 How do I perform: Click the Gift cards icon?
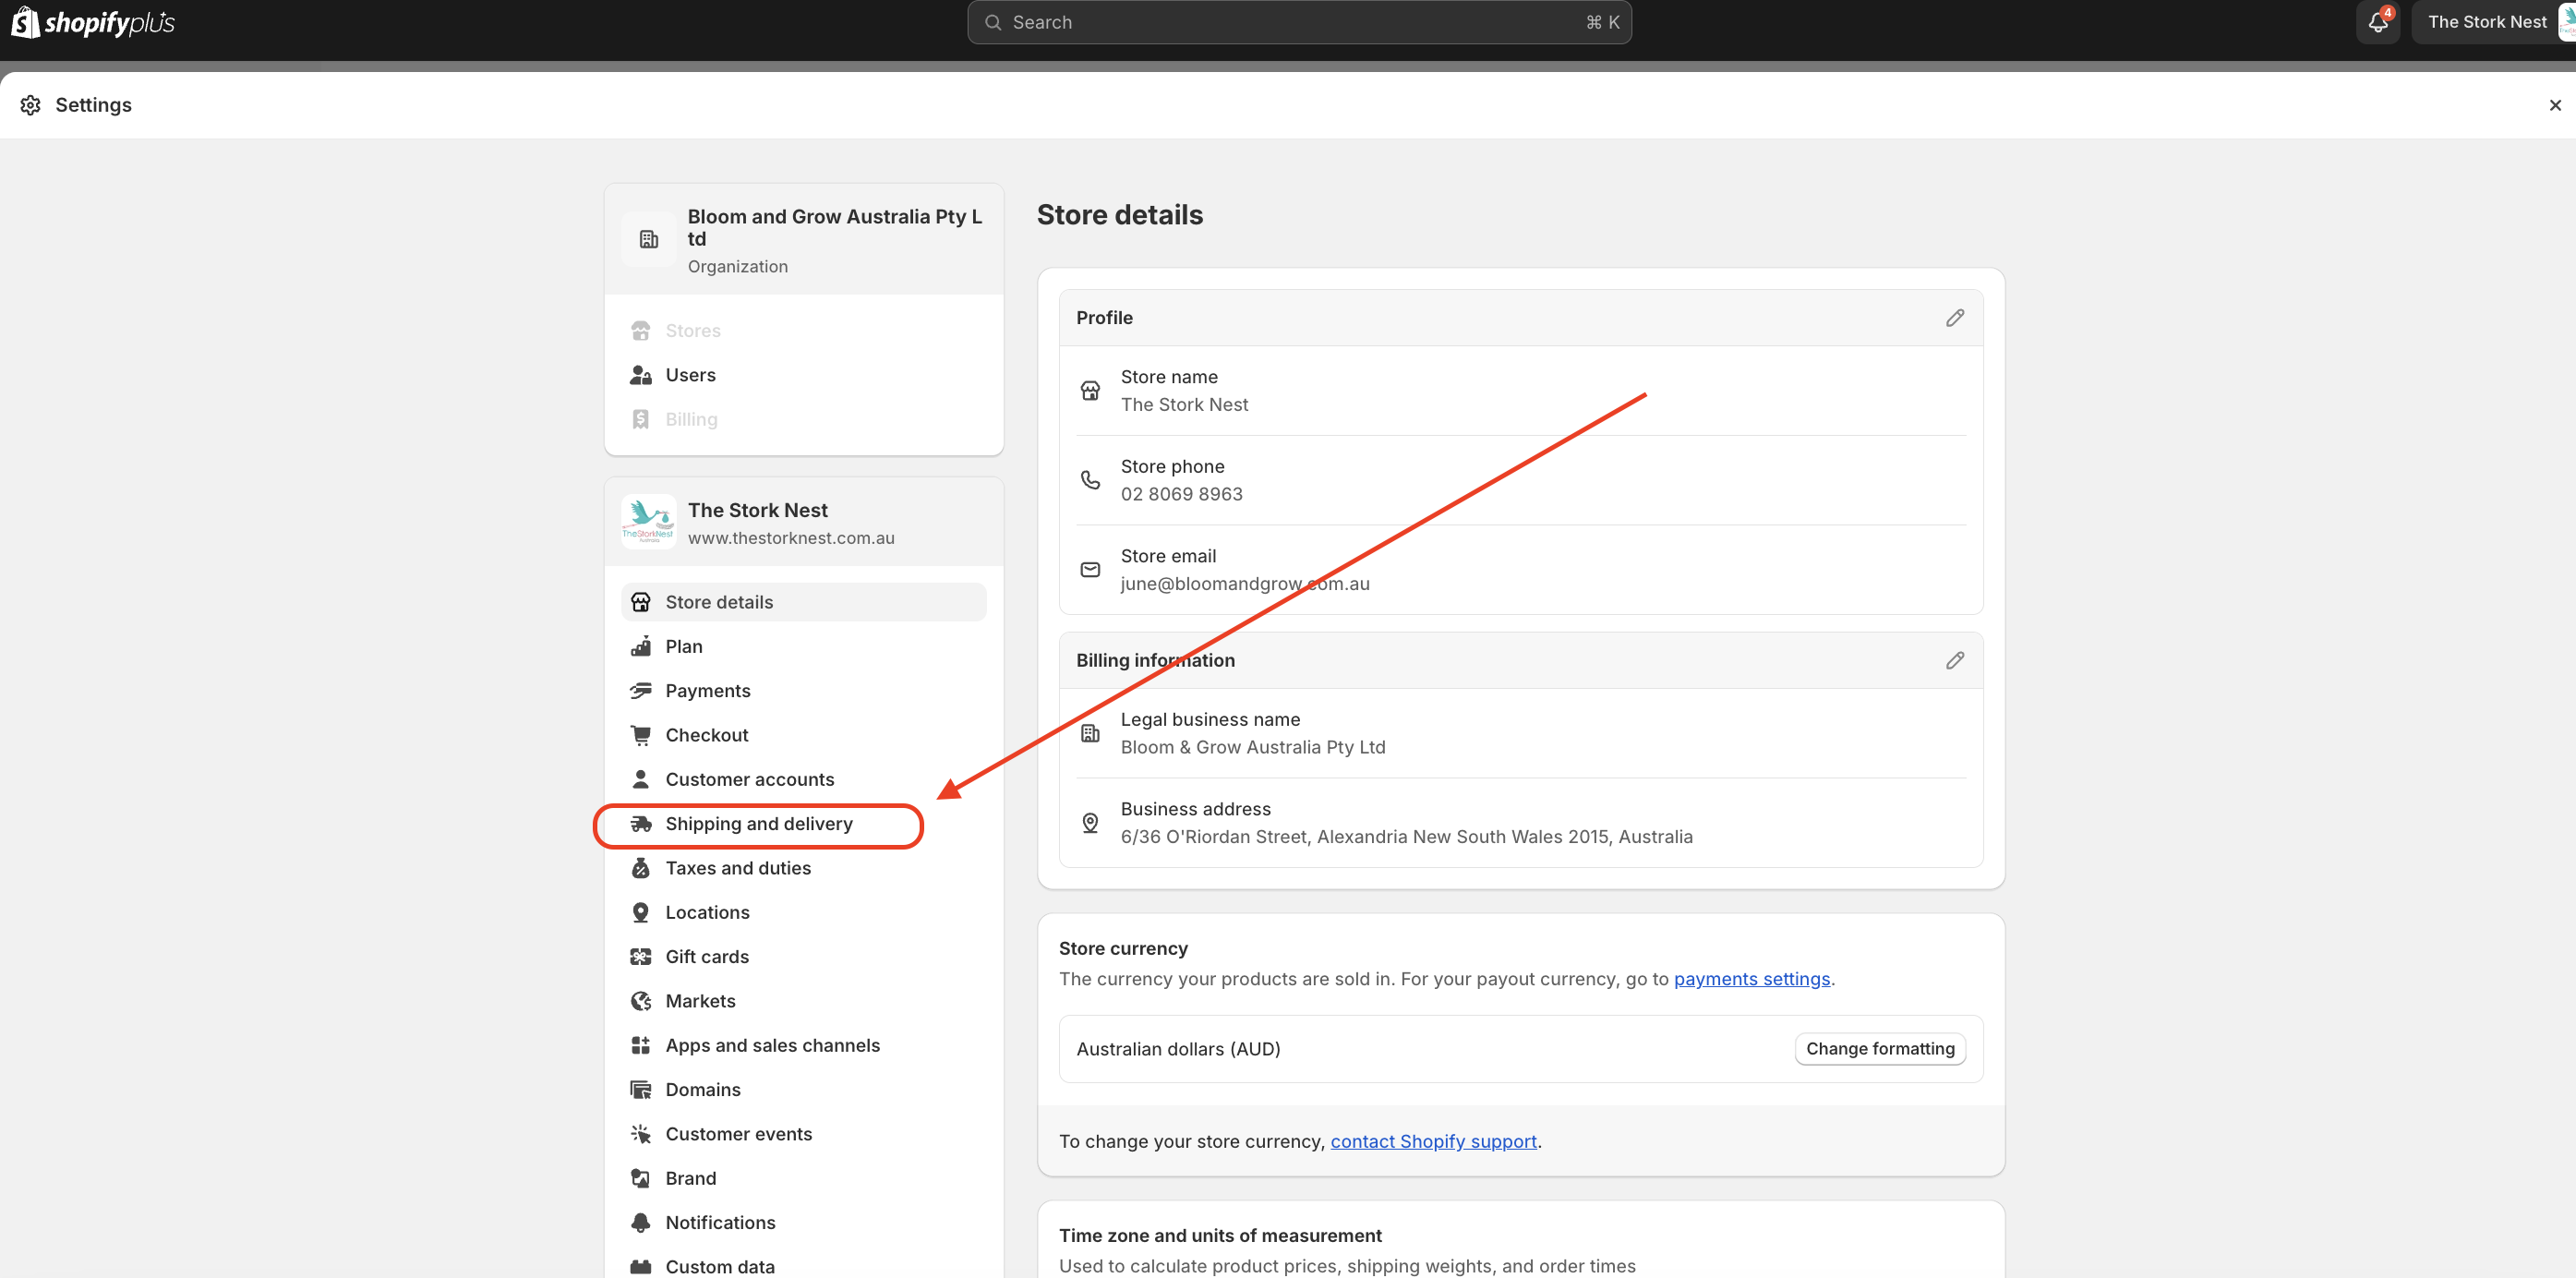(641, 957)
